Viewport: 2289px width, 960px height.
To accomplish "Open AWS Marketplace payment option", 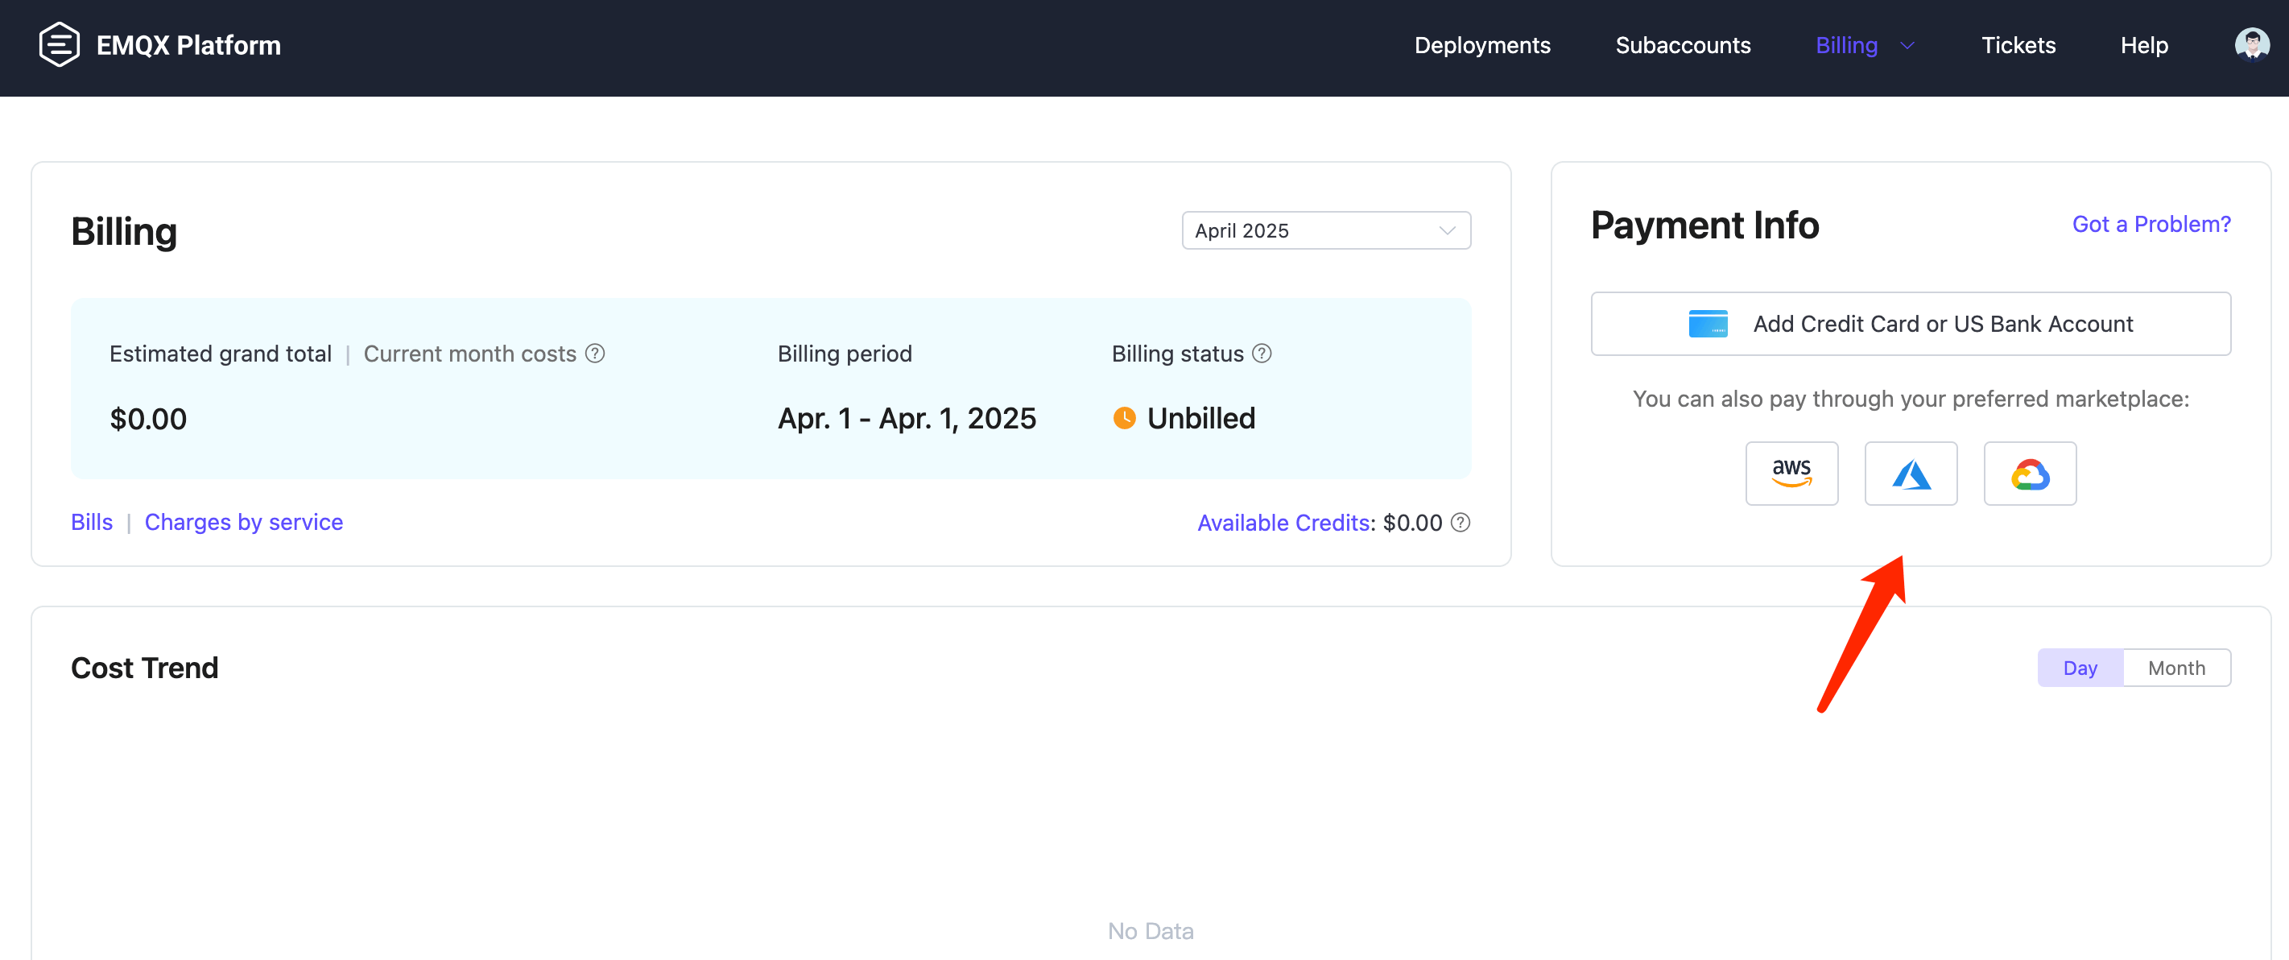I will [1791, 473].
